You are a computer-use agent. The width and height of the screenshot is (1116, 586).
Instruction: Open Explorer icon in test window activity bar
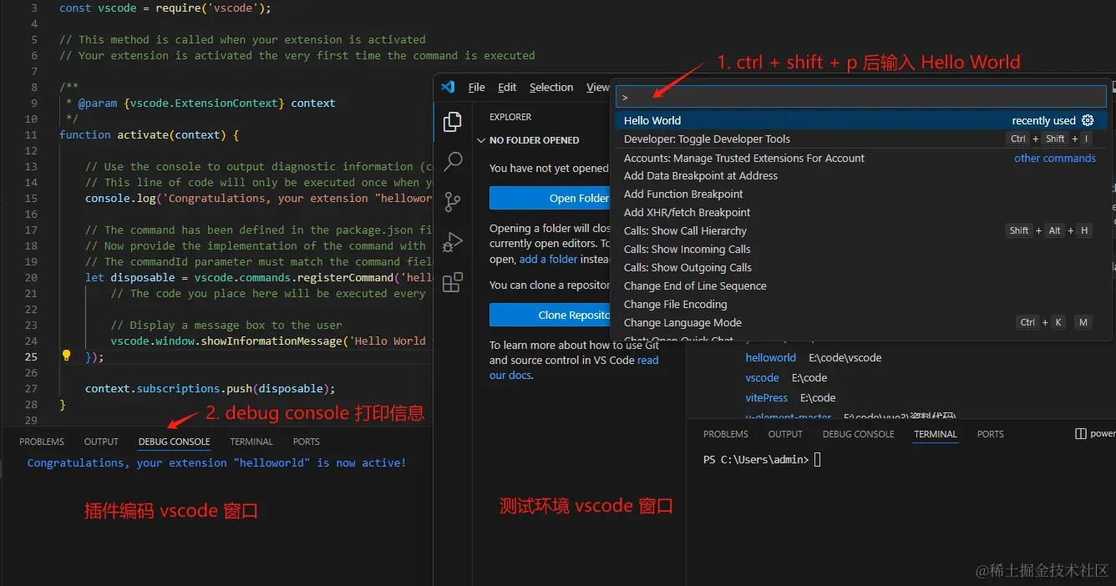453,122
